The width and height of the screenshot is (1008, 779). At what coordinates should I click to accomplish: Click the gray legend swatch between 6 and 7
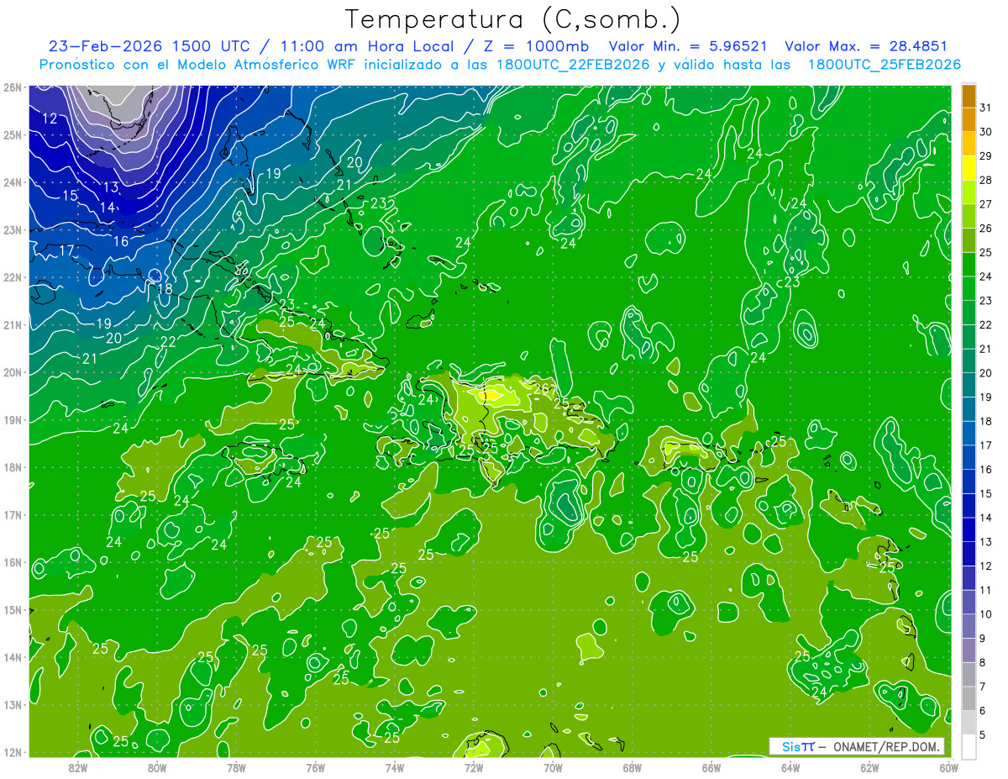(x=968, y=698)
